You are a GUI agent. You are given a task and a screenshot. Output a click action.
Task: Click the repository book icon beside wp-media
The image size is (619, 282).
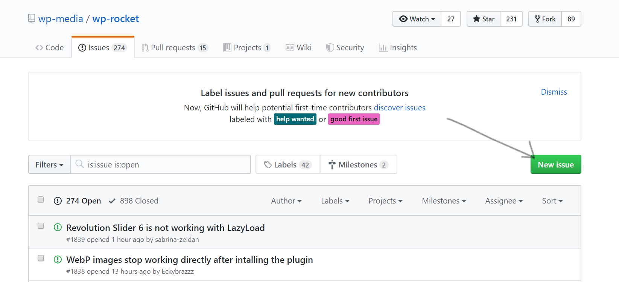32,18
